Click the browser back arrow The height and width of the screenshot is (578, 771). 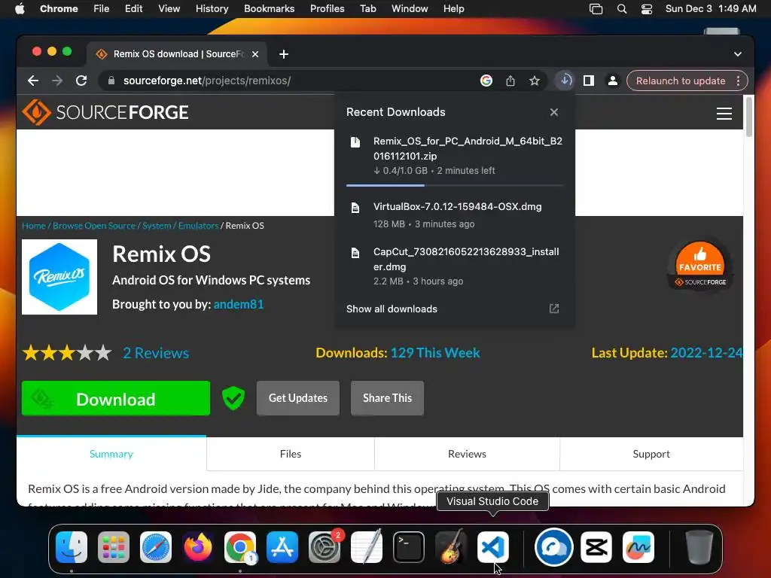(33, 81)
